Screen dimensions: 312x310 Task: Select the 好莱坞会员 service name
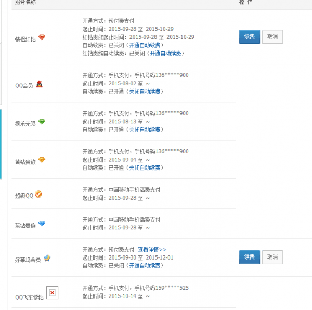[28, 260]
